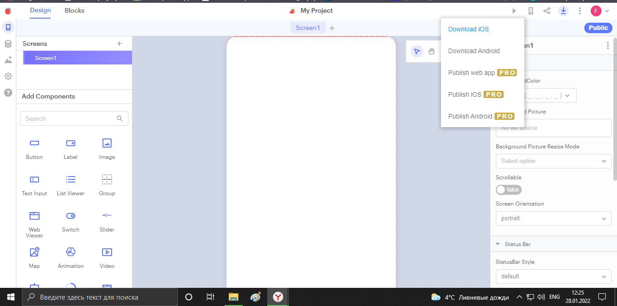Select the Button component
Image resolution: width=617 pixels, height=306 pixels.
click(x=34, y=149)
